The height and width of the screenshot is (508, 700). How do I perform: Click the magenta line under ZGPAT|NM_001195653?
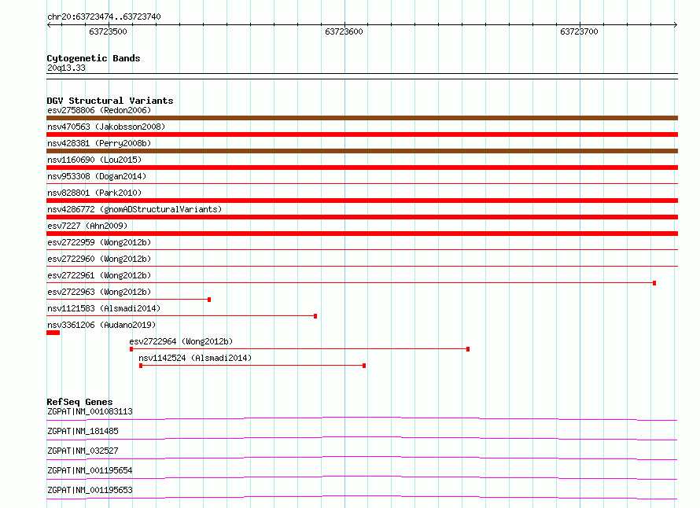click(x=362, y=496)
